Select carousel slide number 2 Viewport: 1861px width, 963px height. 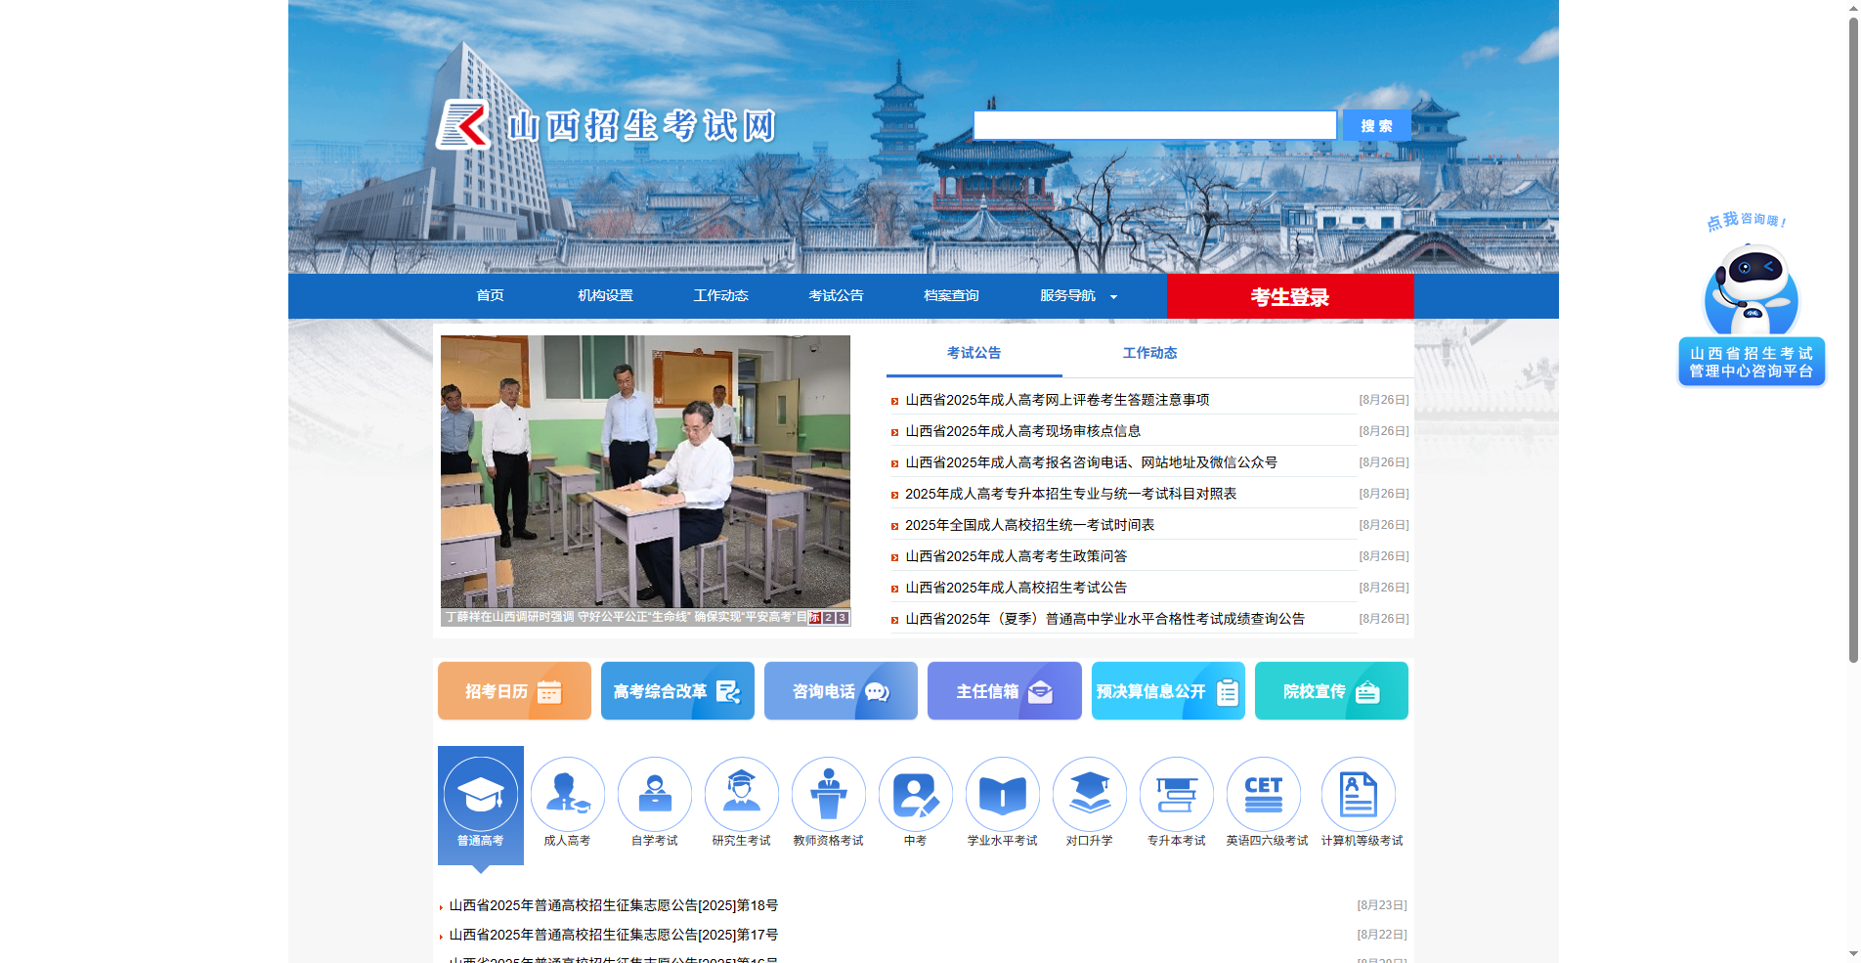point(827,618)
